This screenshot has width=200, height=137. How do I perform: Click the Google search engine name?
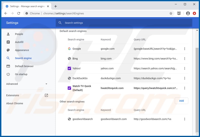[x=76, y=49]
